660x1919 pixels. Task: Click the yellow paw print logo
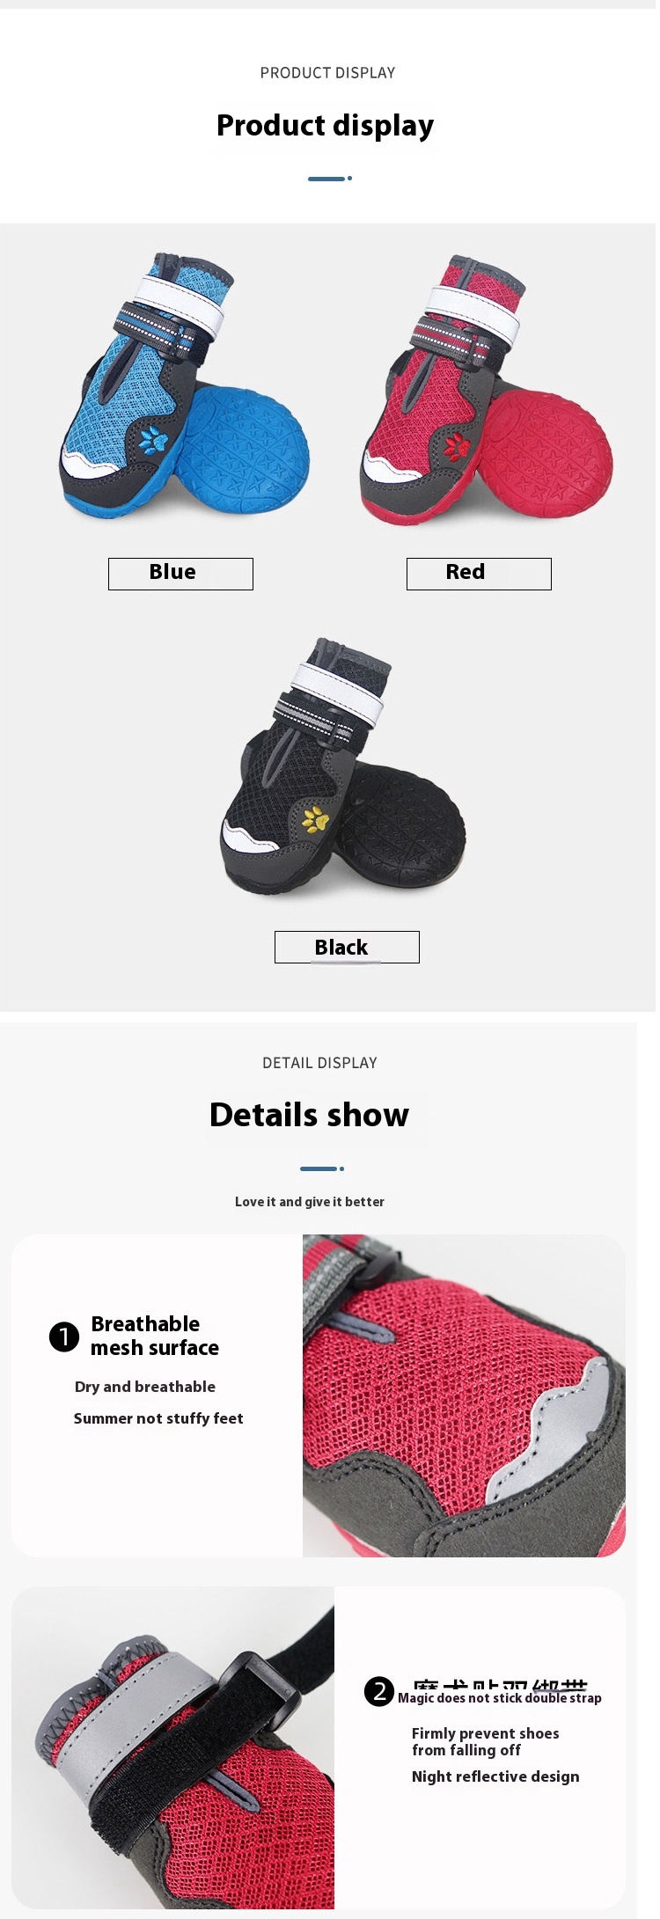[x=316, y=819]
